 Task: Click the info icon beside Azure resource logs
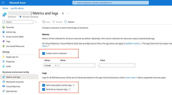[70, 89]
